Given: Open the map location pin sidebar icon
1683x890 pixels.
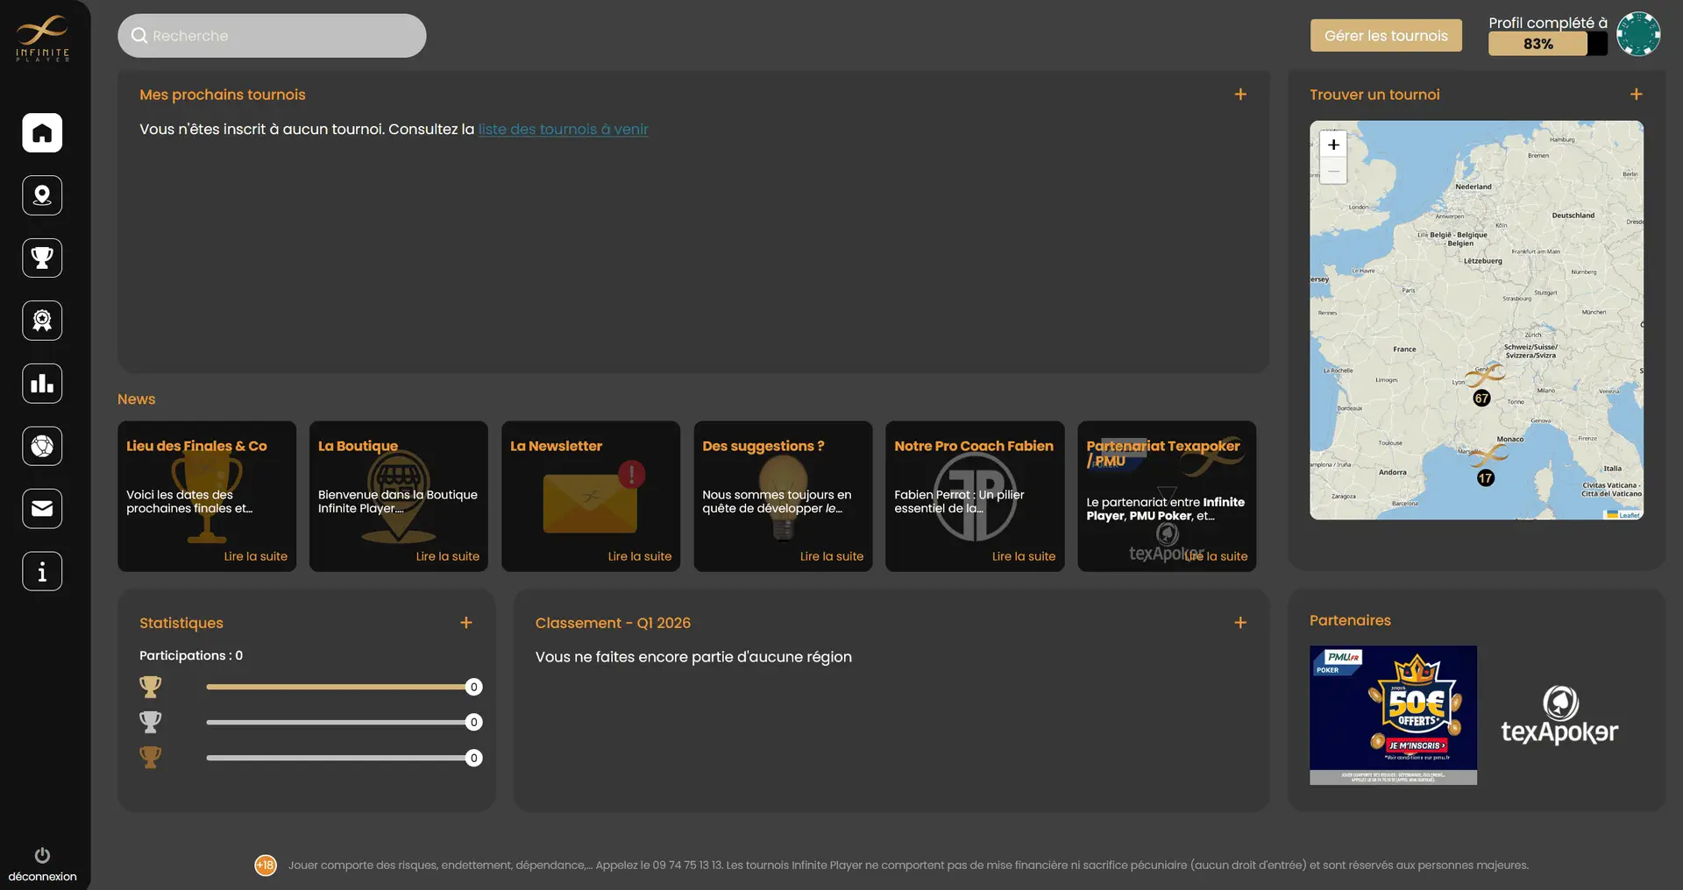Looking at the screenshot, I should point(42,195).
